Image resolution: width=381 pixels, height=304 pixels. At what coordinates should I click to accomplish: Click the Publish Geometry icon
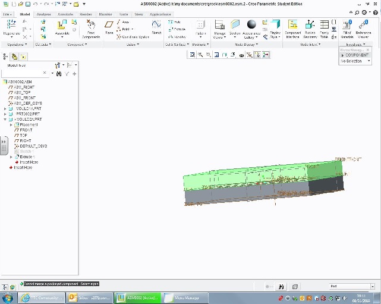tap(310, 24)
